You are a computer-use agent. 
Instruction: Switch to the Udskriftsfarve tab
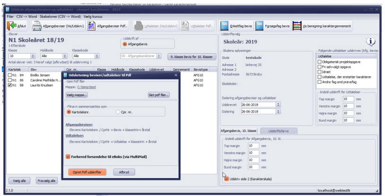[x=278, y=131]
